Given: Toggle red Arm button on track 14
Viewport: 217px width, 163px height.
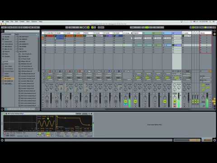Looking at the screenshot, I should [x=175, y=106].
